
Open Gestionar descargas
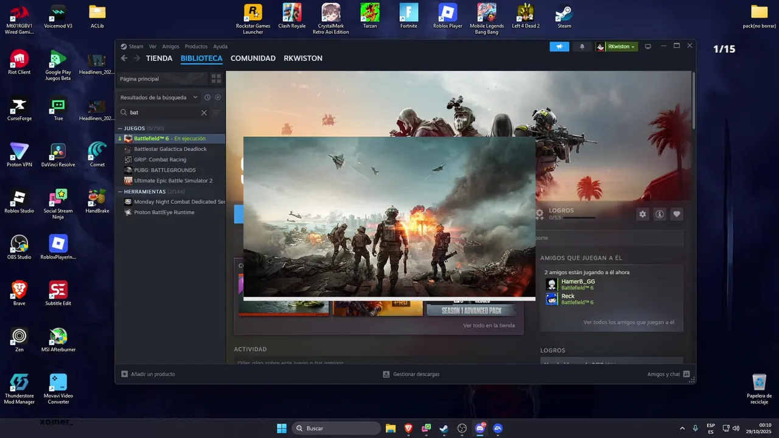(x=411, y=374)
